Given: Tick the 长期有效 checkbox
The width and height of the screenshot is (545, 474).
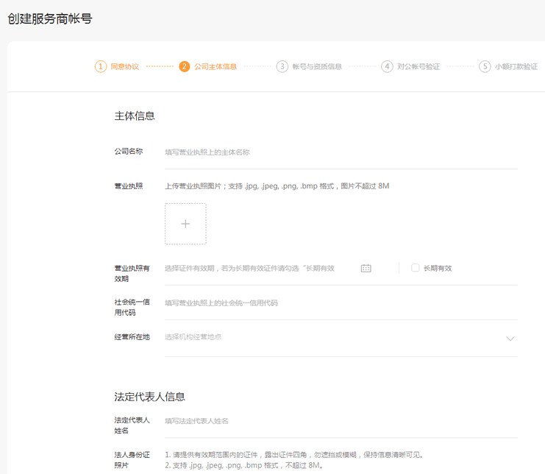Looking at the screenshot, I should tap(416, 268).
